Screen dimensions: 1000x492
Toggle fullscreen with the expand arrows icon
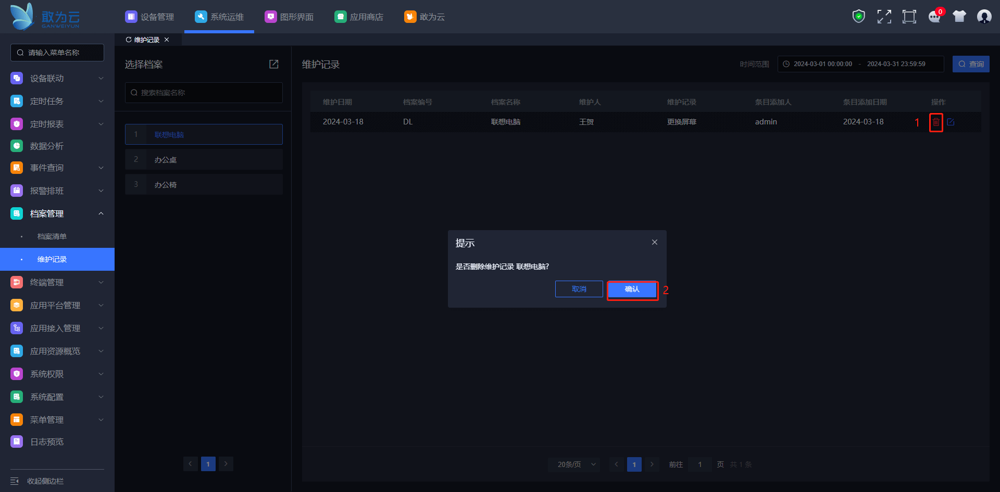tap(884, 17)
